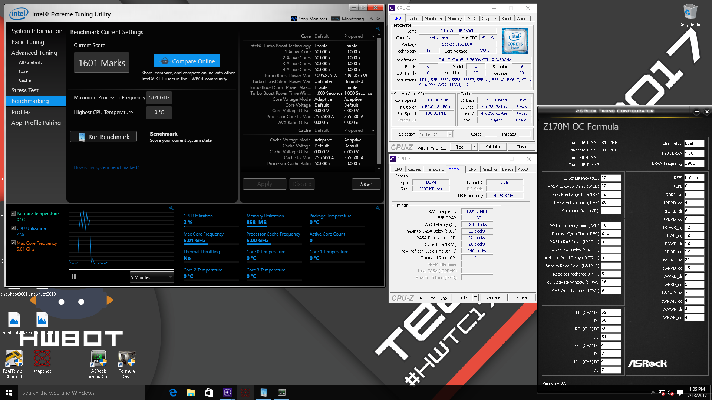Image resolution: width=712 pixels, height=400 pixels.
Task: Click the wrench icon above benchmark settings
Action: click(x=378, y=29)
